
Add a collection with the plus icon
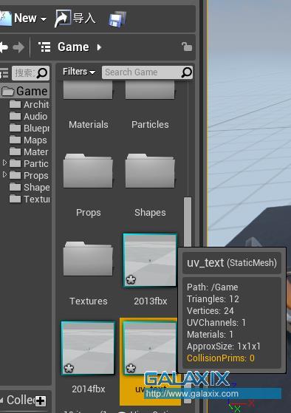click(41, 401)
